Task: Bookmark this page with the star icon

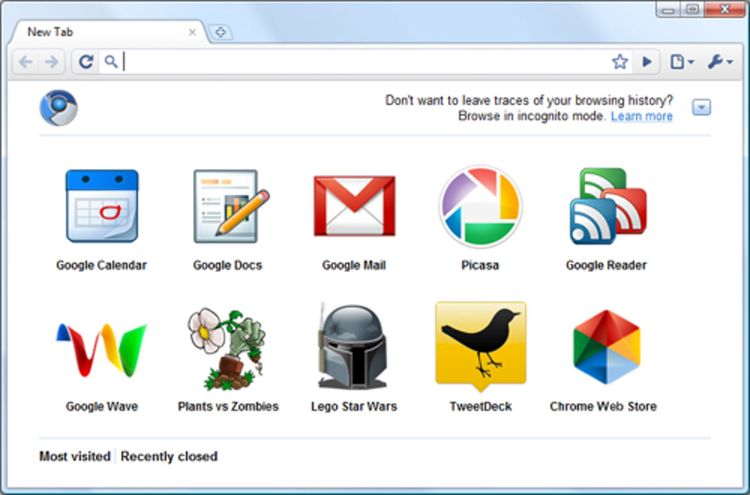Action: (x=619, y=61)
